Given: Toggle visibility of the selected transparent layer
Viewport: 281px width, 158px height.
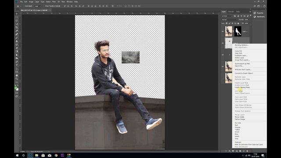Looking at the screenshot, I should pyautogui.click(x=223, y=43).
